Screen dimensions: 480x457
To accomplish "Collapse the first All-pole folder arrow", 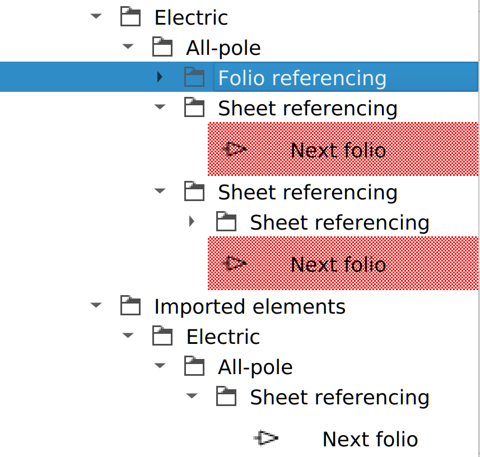I will click(x=128, y=48).
